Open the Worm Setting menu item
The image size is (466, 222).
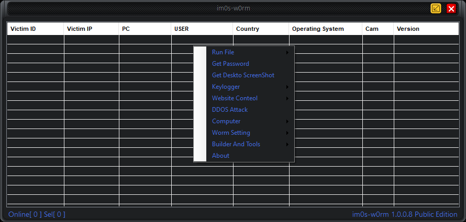tap(231, 133)
